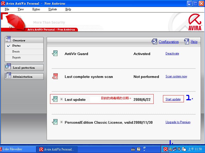Viewport: 205px width, 153px height.
Task: Click the Avira logo in the banner
Action: tap(195, 22)
